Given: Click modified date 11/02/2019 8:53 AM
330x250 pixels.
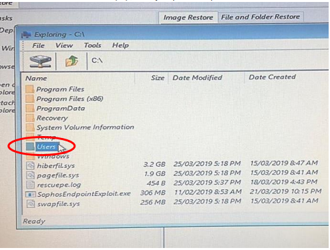Looking at the screenshot, I should (208, 192).
